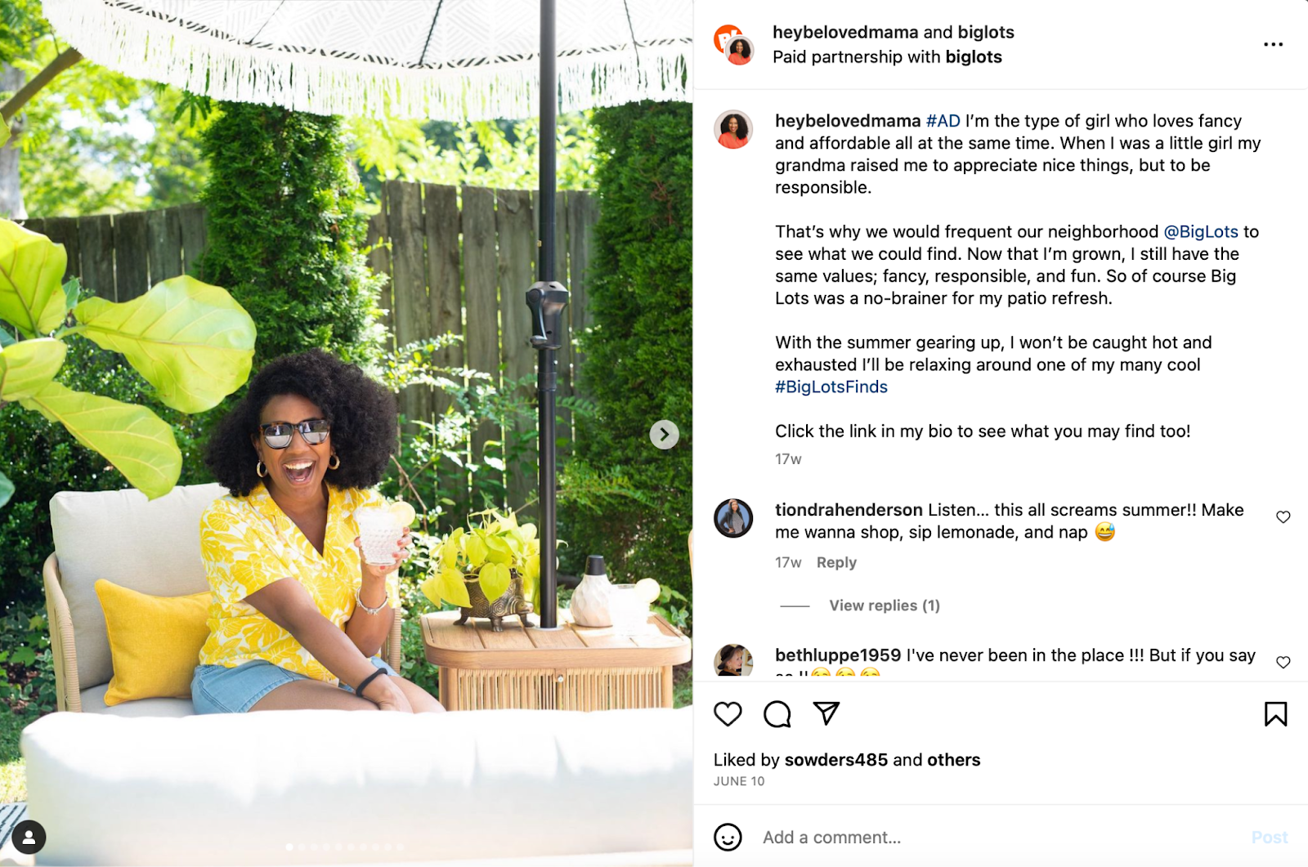Viewport: 1308px width, 867px height.
Task: Open heybelovedmama's profile picture in the caption
Action: [733, 129]
